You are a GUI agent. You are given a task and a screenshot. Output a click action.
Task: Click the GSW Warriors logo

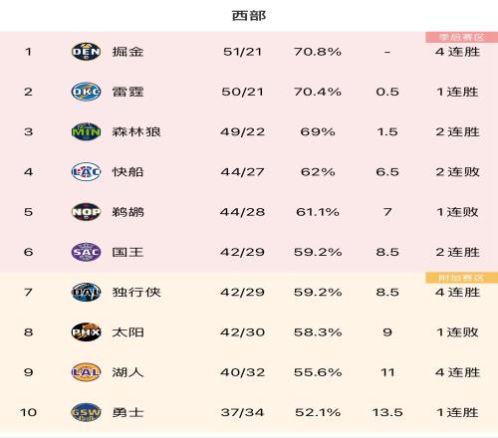(86, 412)
